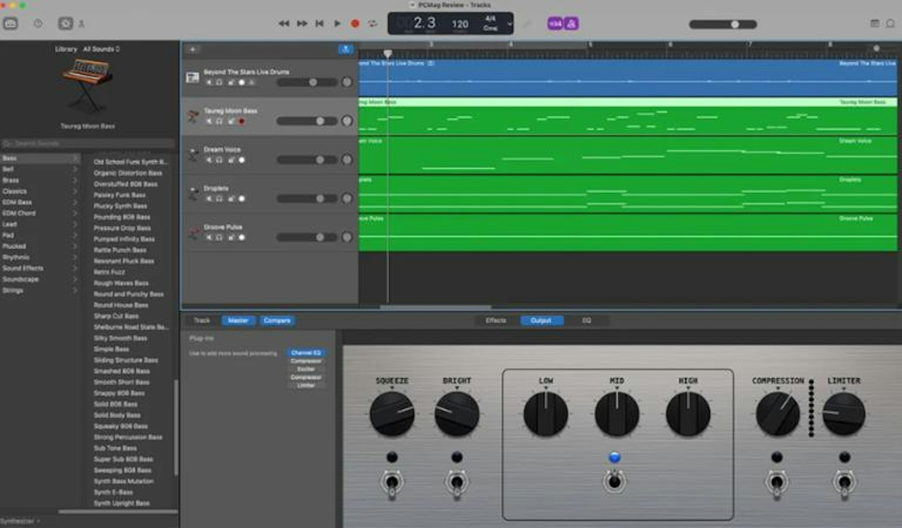Toggle the Compare button in Smart Controls

pos(277,321)
